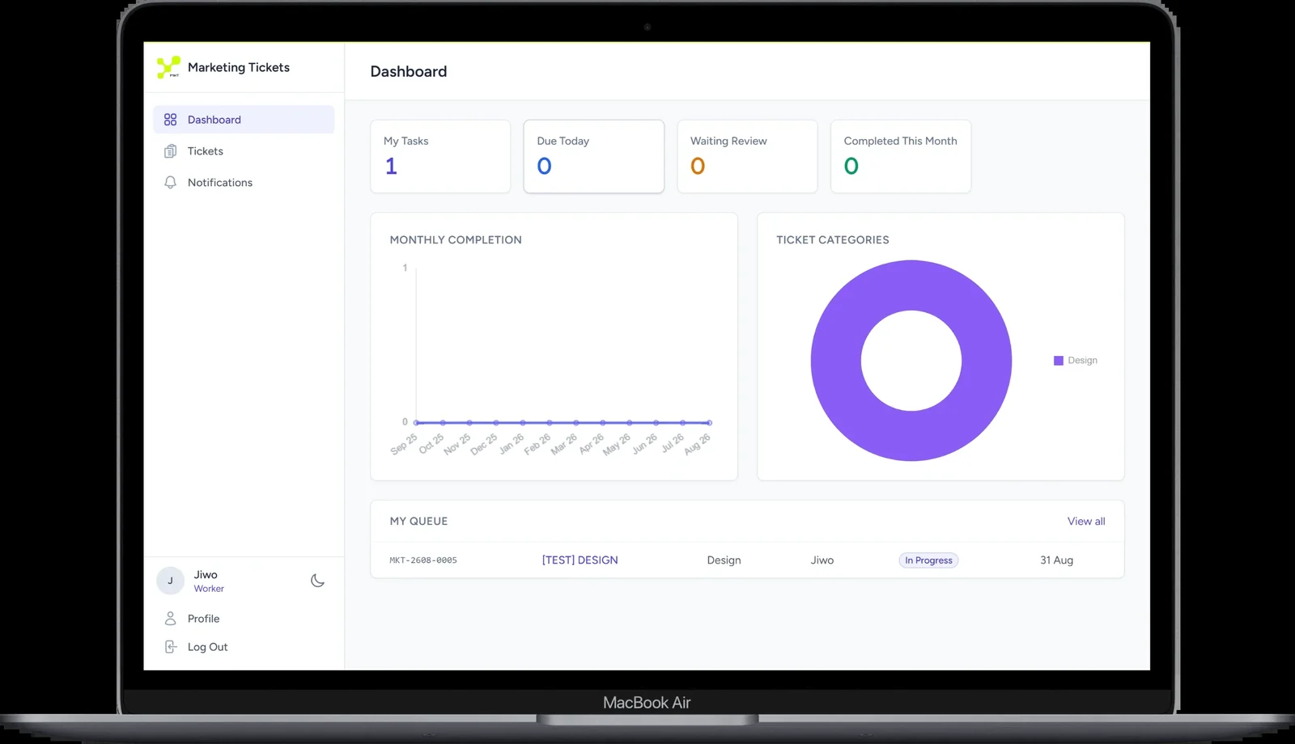
Task: Open the Due Today card
Action: click(594, 156)
